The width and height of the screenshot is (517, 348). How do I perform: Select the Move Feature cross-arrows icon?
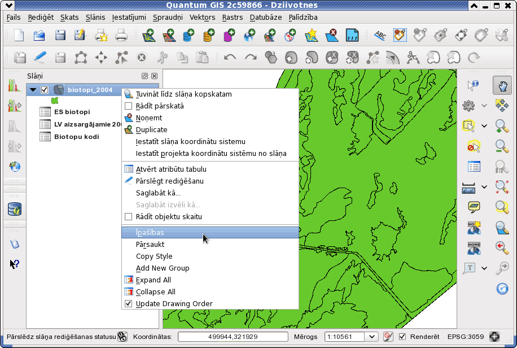[x=101, y=58]
